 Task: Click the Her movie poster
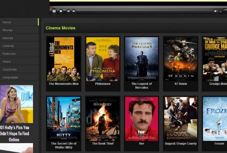point(141,119)
